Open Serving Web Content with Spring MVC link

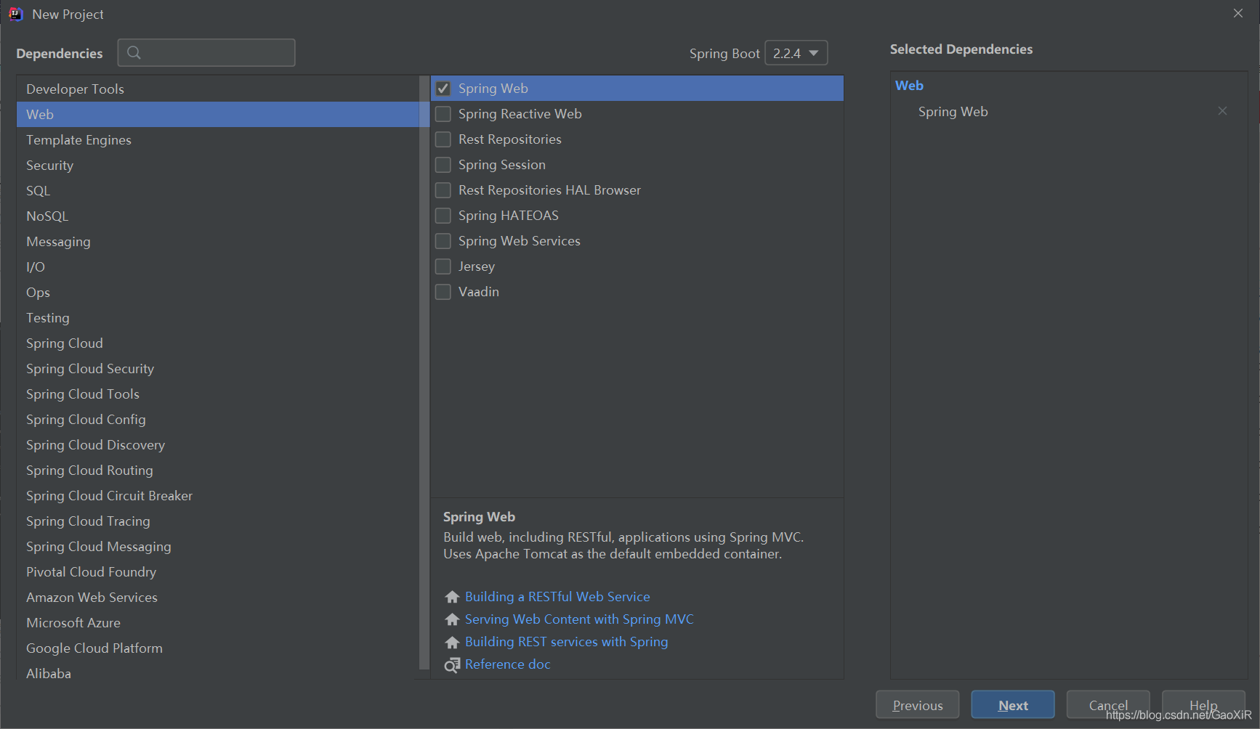[x=579, y=619]
